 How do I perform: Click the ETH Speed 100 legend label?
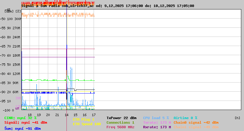[87, 124]
